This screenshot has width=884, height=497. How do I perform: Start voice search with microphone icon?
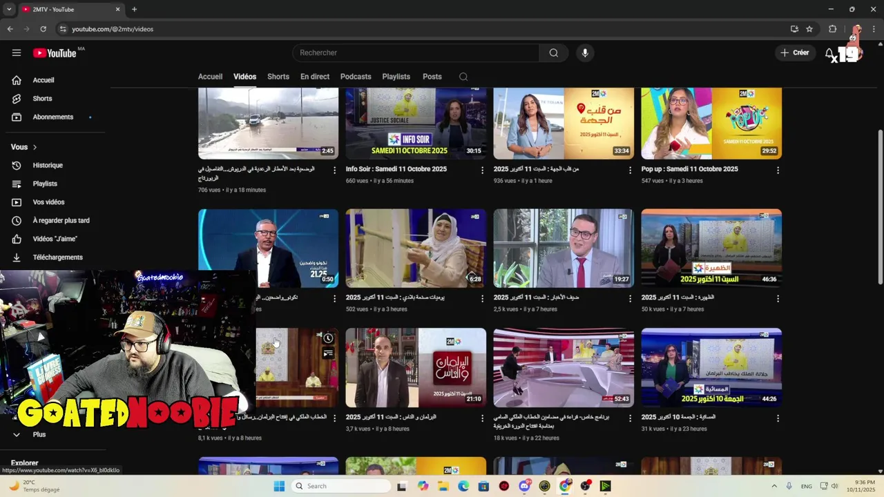click(x=585, y=53)
